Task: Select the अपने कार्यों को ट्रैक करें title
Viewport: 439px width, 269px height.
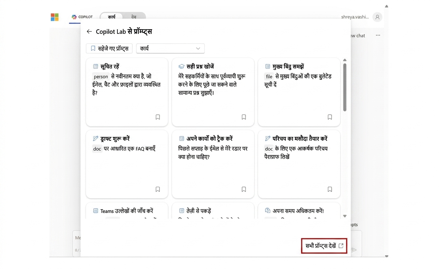Action: pos(210,139)
